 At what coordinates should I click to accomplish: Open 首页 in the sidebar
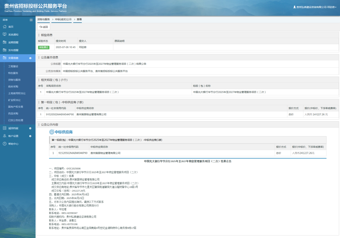point(11,27)
